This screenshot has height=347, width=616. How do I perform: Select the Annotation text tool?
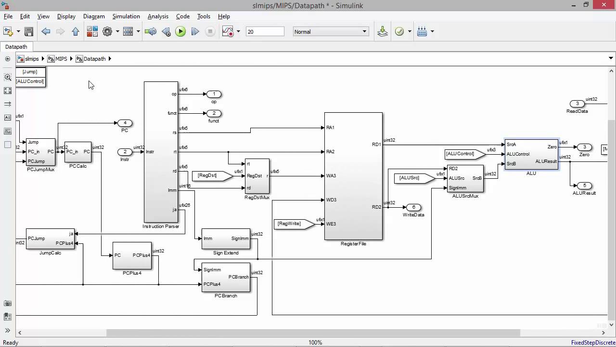point(8,118)
